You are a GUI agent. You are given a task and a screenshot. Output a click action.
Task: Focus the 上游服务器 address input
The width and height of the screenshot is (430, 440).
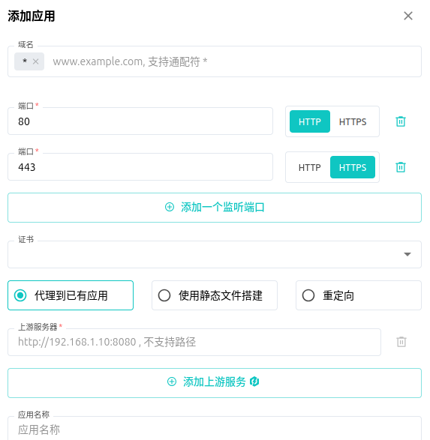tap(194, 342)
